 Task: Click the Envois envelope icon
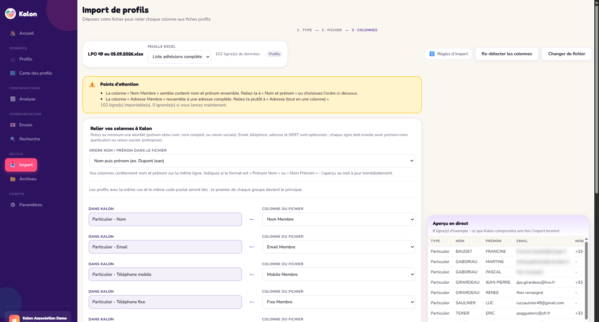pyautogui.click(x=13, y=125)
